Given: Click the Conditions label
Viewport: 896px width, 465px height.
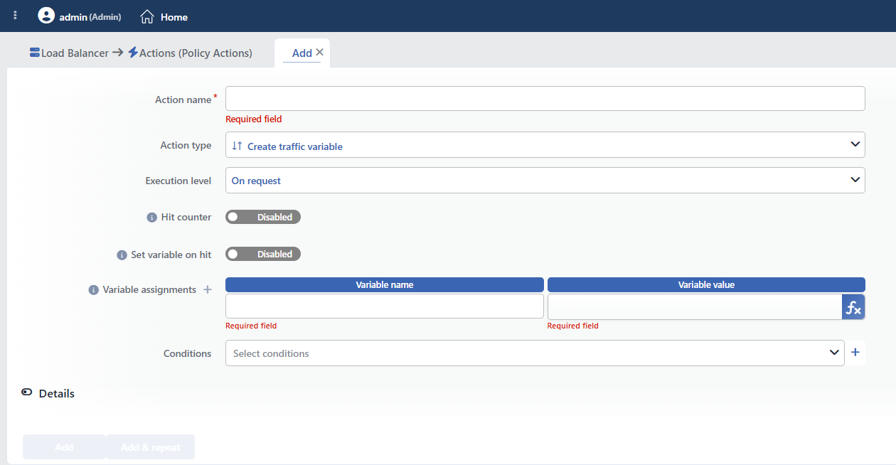Looking at the screenshot, I should click(188, 353).
